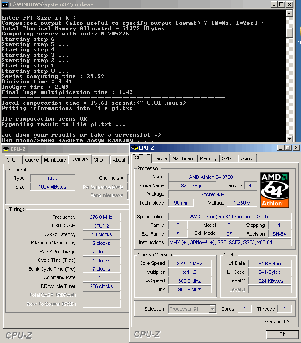Image resolution: width=301 pixels, height=343 pixels.
Task: Click DRAM Idle Timer value 256 clocks
Action: 101,286
